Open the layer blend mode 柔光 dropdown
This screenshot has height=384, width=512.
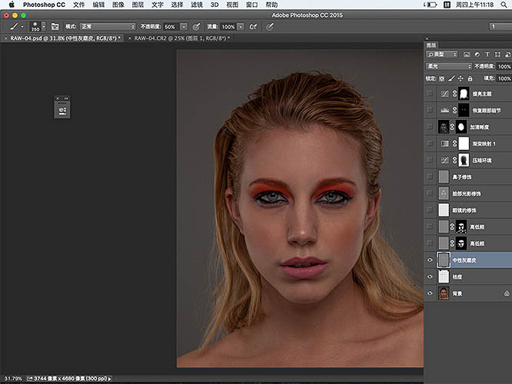point(448,66)
